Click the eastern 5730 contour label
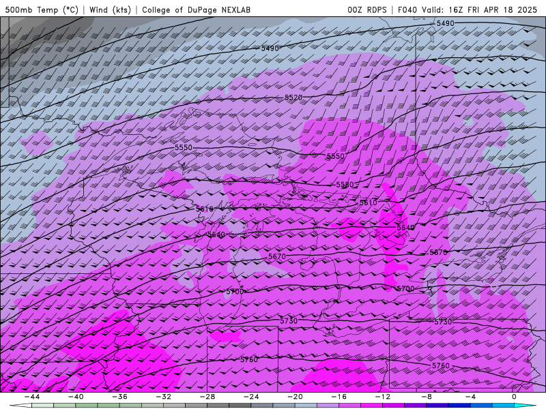 [443, 322]
